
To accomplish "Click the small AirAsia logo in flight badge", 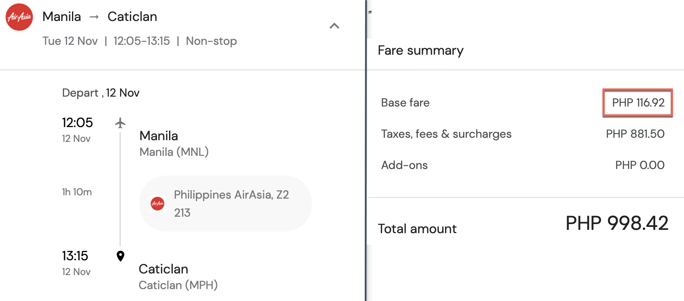I will tap(158, 204).
